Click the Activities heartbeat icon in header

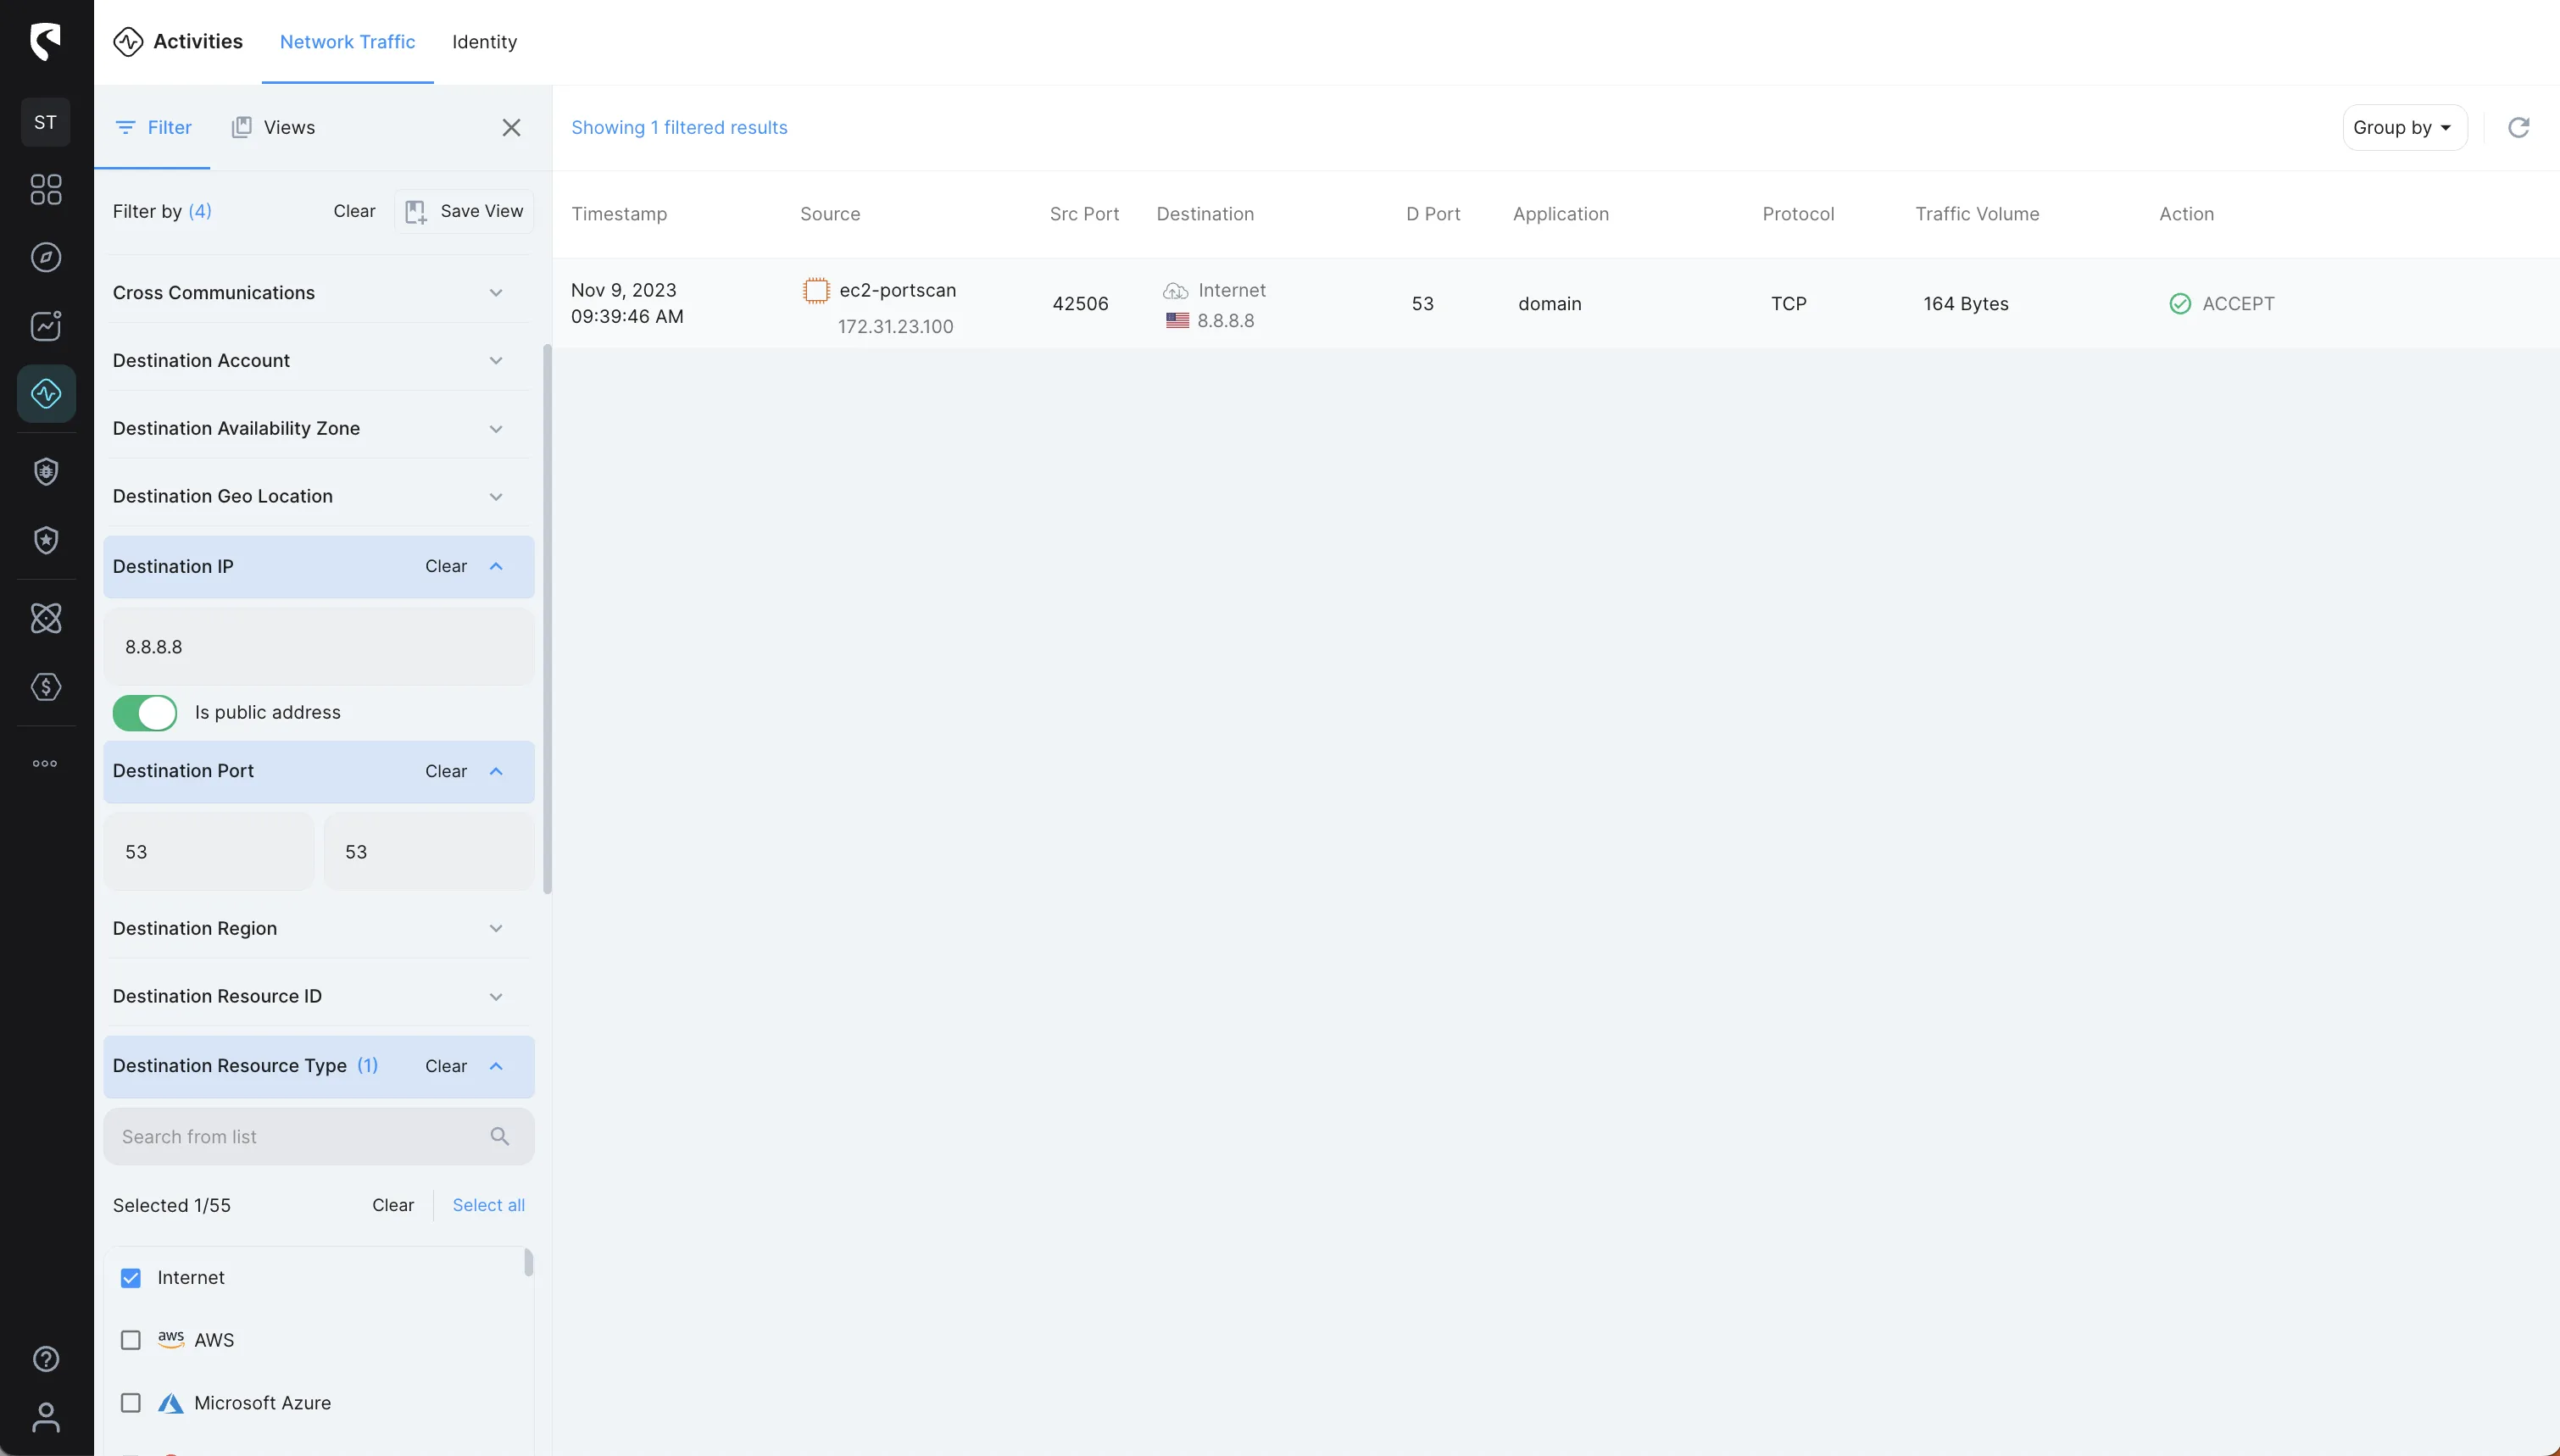128,42
